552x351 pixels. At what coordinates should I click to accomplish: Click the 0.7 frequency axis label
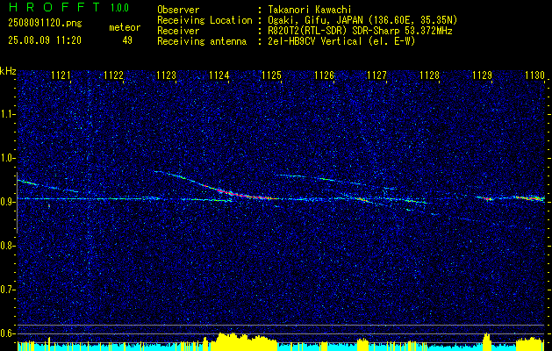[6, 290]
